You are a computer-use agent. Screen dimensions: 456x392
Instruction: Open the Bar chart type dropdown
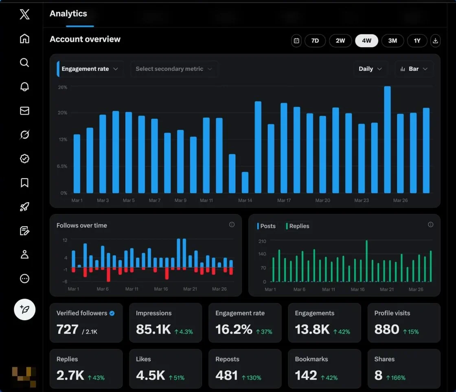414,69
